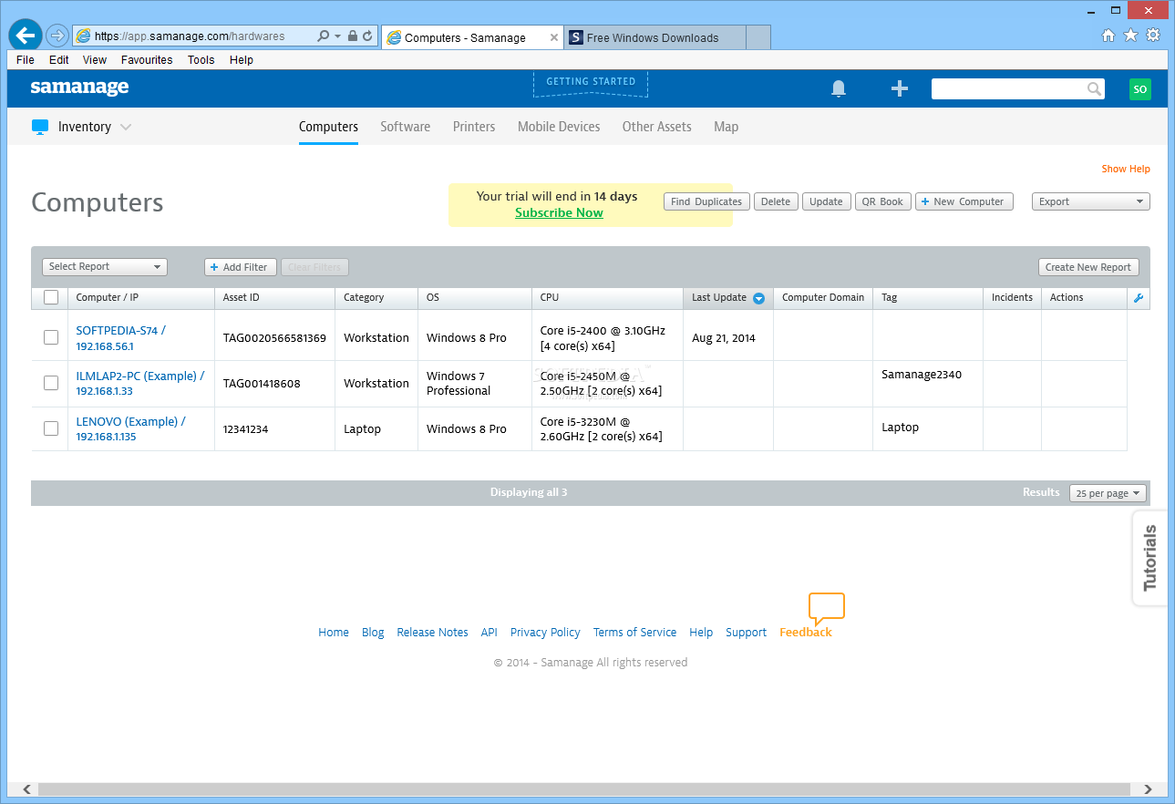This screenshot has height=804, width=1175.
Task: Click the plus icon in header
Action: 900,88
